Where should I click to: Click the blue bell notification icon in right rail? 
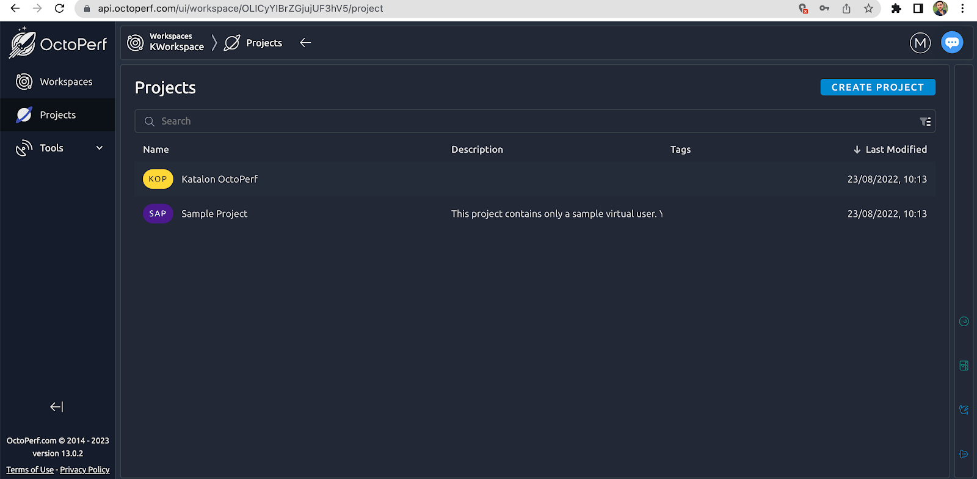click(x=964, y=454)
